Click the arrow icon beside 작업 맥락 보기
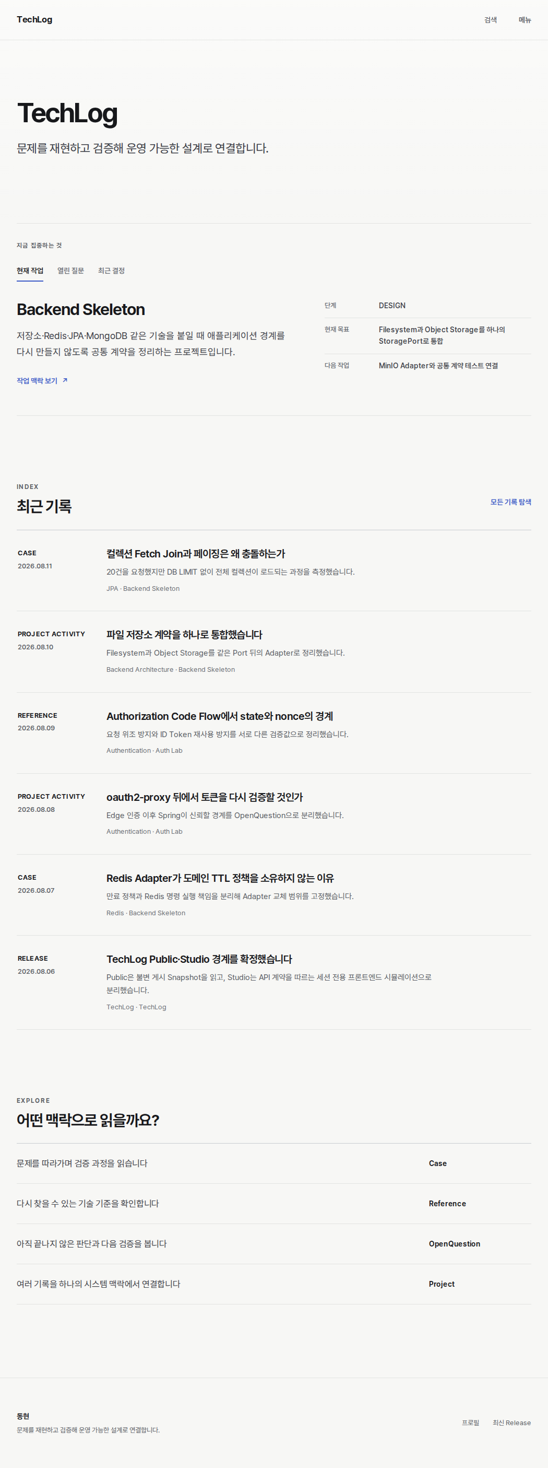This screenshot has height=1468, width=548. pyautogui.click(x=65, y=380)
